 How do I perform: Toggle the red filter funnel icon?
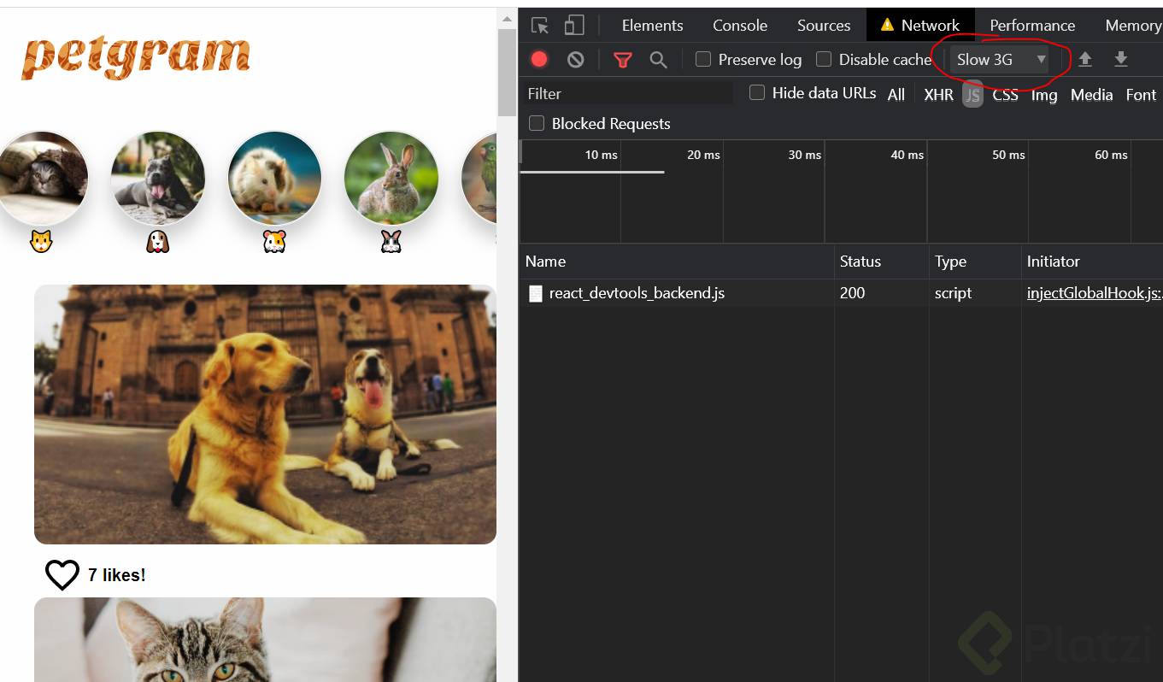(x=623, y=60)
